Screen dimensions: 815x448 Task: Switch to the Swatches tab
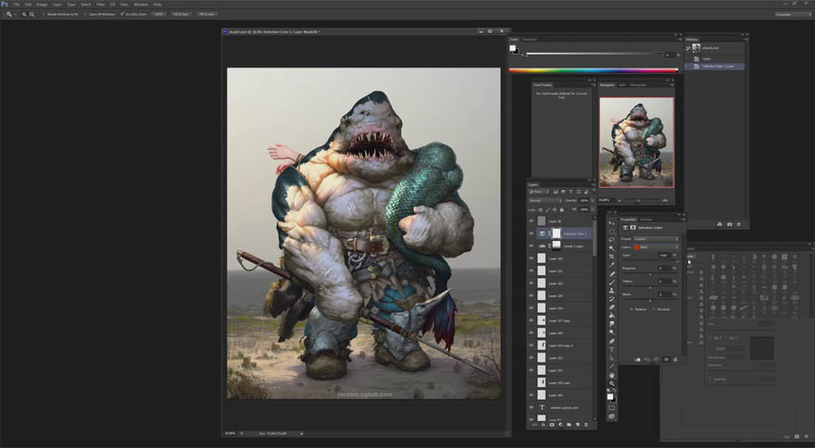pyautogui.click(x=530, y=40)
